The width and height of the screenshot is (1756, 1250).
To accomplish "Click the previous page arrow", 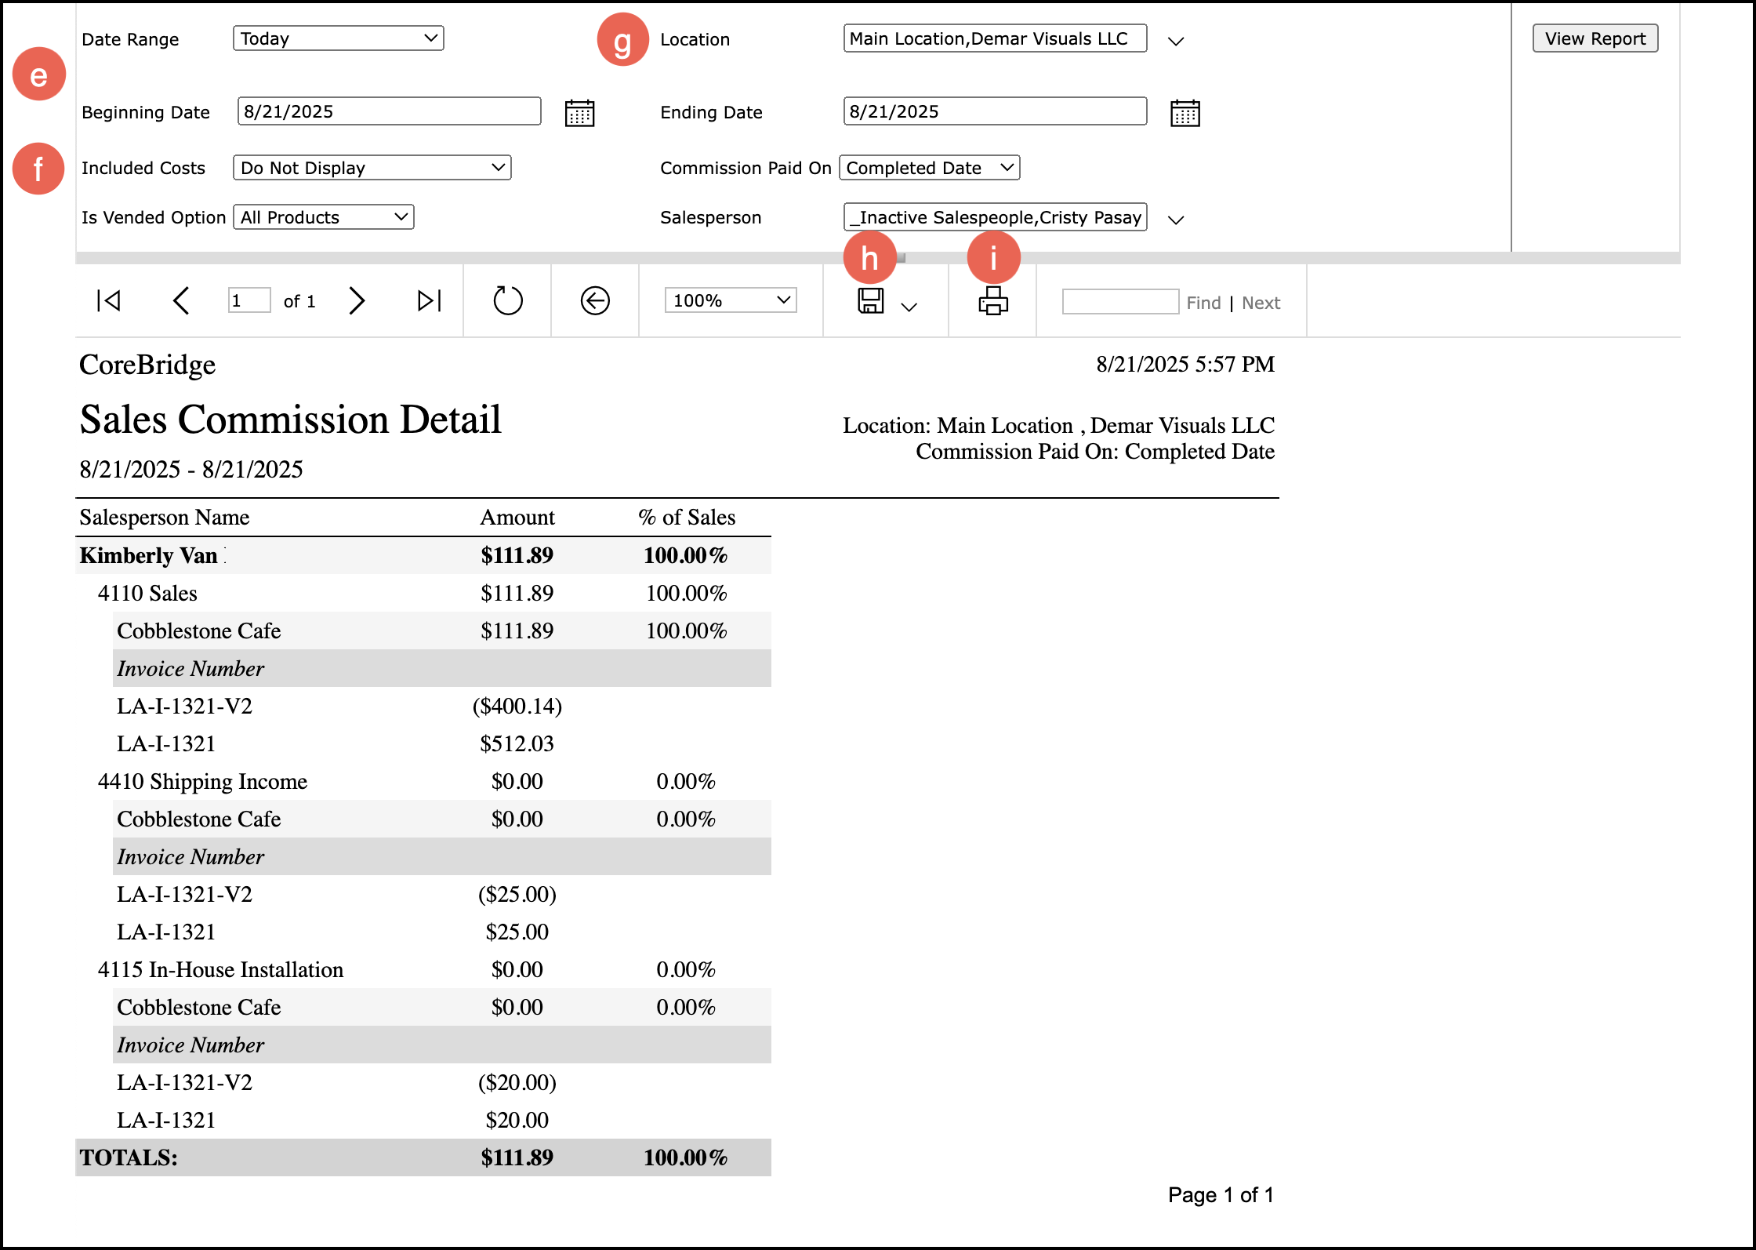I will pos(181,300).
